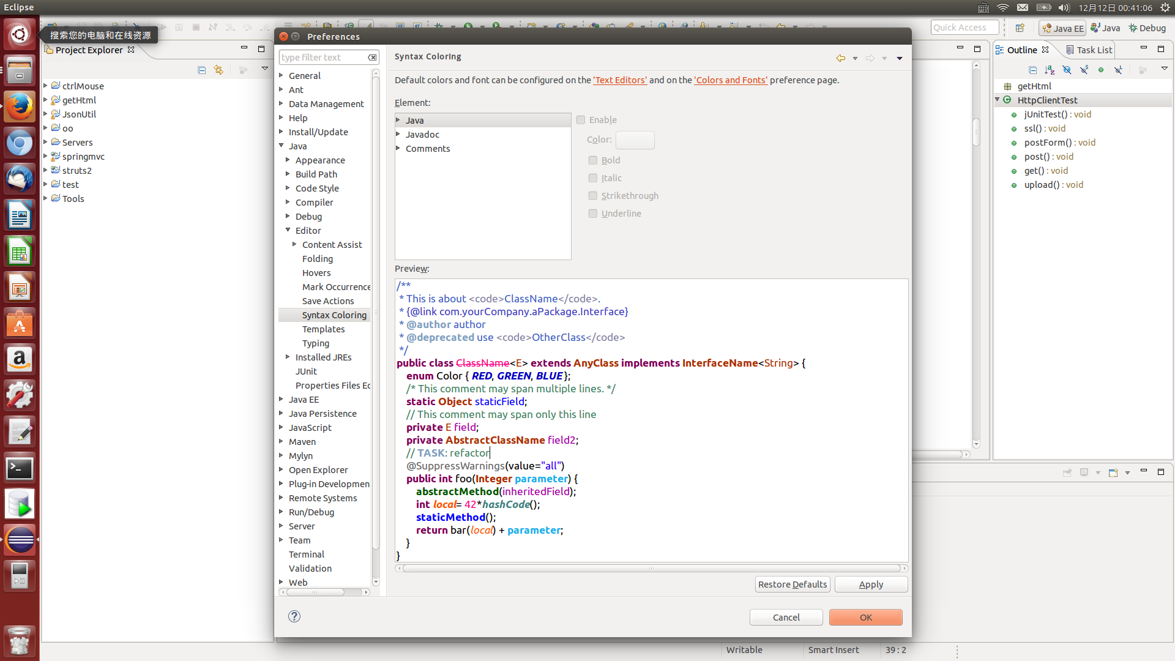Click the Open Perspective icon

(1020, 28)
